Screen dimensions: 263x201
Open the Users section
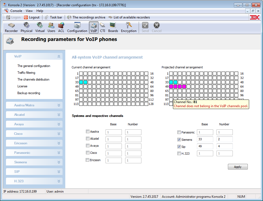pyautogui.click(x=51, y=28)
